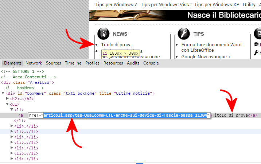Click the href value edit field
Viewport: 261px width, 164px height.
click(119, 115)
